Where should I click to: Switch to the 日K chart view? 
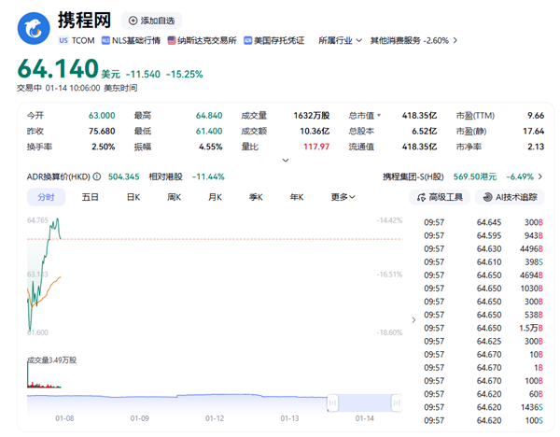[x=133, y=197]
